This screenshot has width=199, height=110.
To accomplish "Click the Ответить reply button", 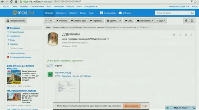I will click(x=62, y=20).
